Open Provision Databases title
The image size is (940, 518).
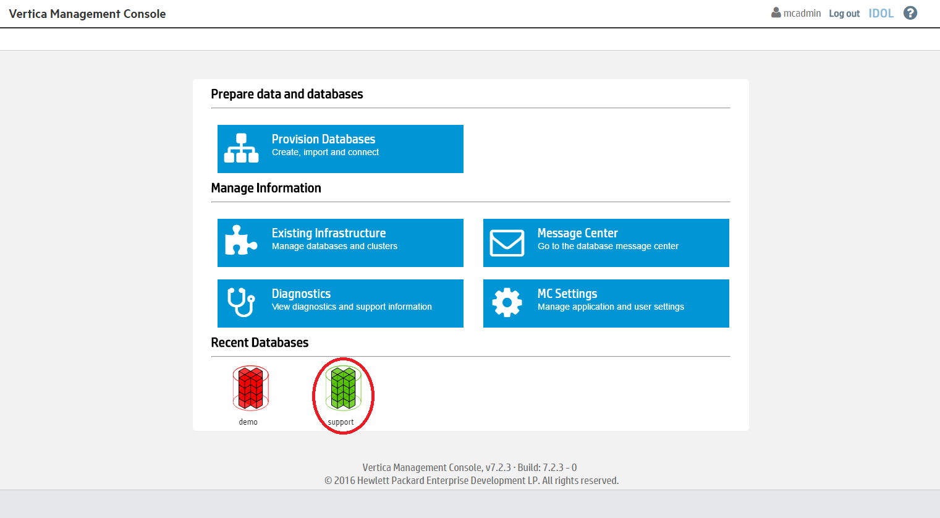(323, 139)
